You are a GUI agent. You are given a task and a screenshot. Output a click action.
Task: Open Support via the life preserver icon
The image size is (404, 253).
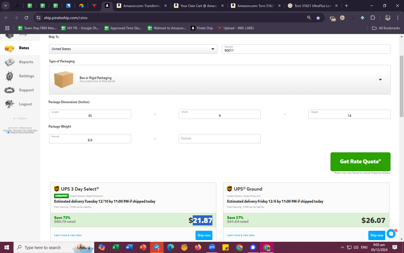tap(10, 90)
